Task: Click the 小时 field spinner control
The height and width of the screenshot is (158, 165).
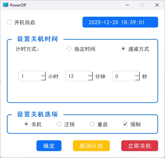Action: point(43,76)
